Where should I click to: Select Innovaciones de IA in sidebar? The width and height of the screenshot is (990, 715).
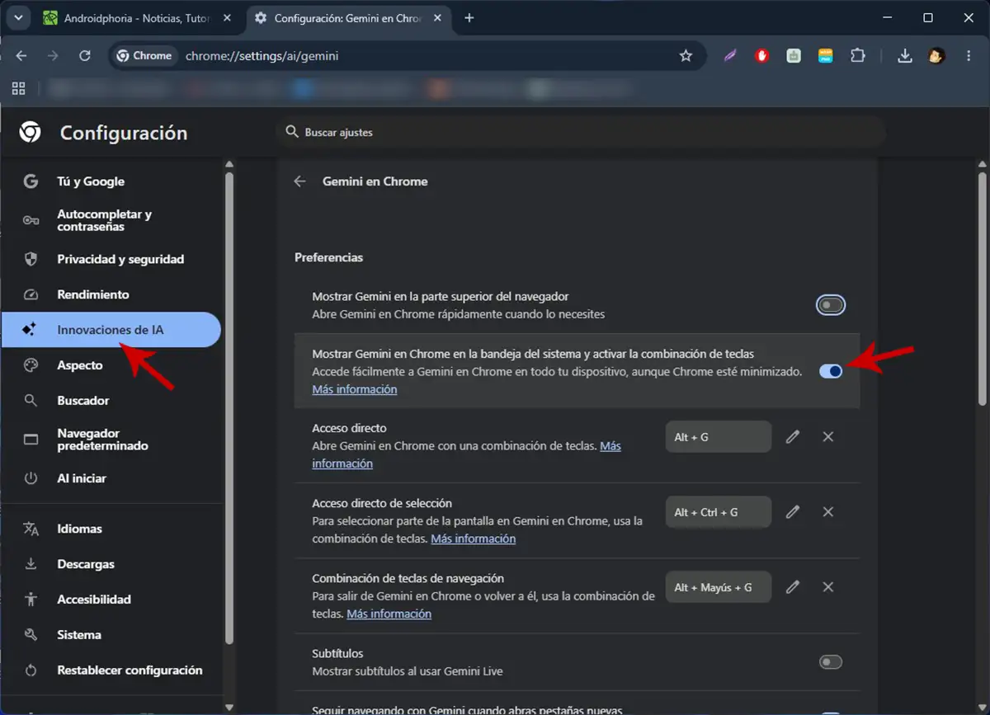[111, 330]
